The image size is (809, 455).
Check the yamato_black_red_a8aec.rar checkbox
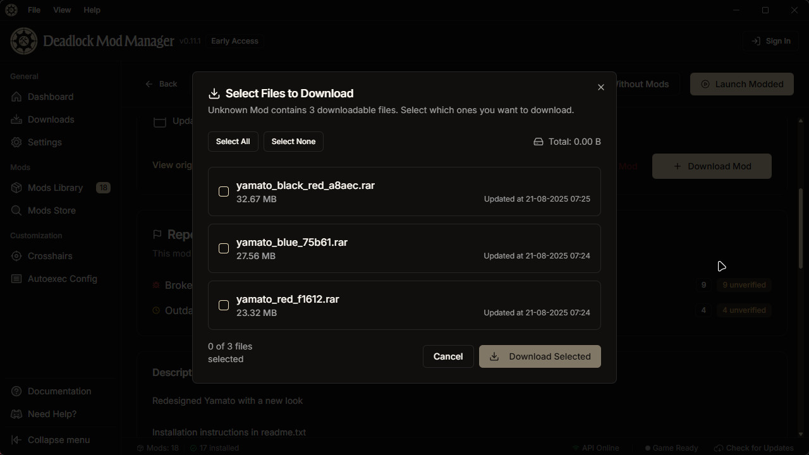[224, 191]
